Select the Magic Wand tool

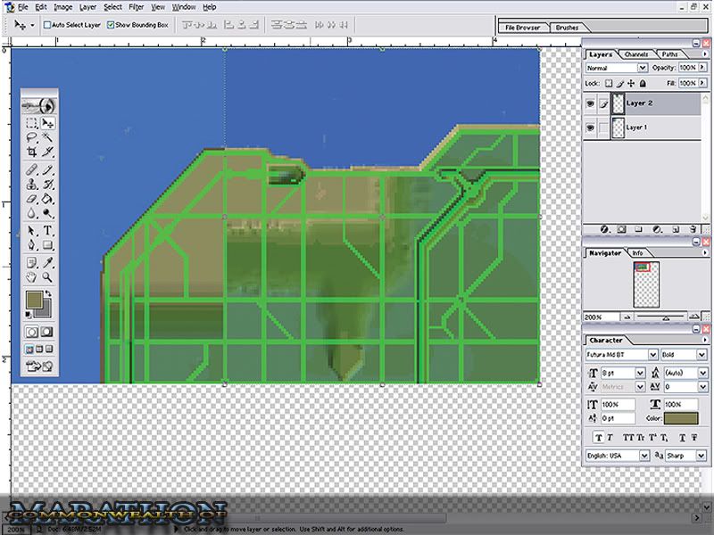click(47, 137)
